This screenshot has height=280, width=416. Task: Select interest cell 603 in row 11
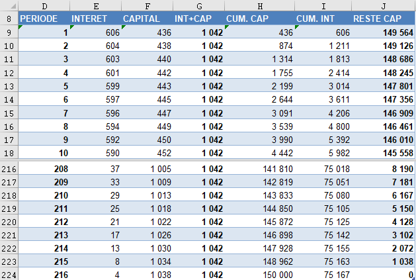[x=95, y=59]
